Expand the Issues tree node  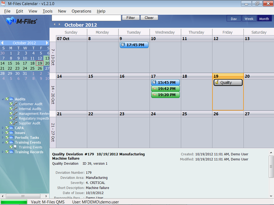pos(3,133)
